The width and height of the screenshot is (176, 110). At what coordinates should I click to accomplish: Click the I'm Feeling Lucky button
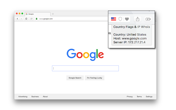[x=95, y=78]
